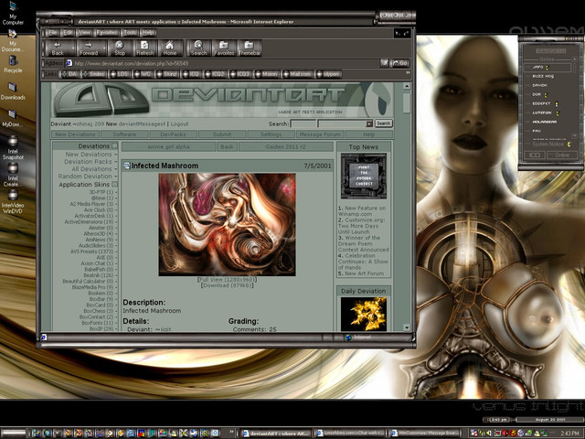Open the Favorites toolbar button
Viewport: 585px width, 439px height.
[x=224, y=47]
